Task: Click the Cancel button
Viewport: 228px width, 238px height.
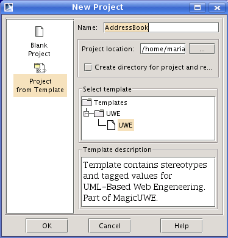Action: point(110,226)
